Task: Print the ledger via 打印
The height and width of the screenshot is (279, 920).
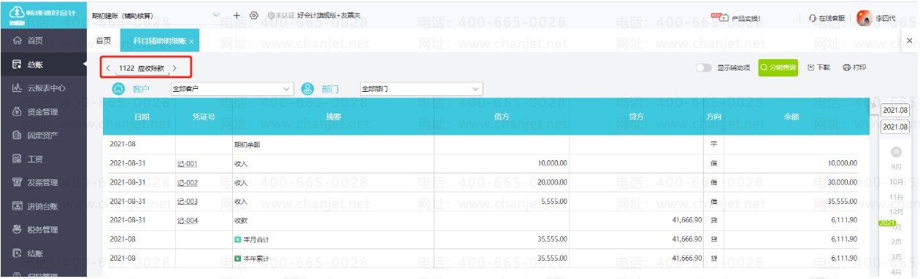Action: click(x=854, y=68)
